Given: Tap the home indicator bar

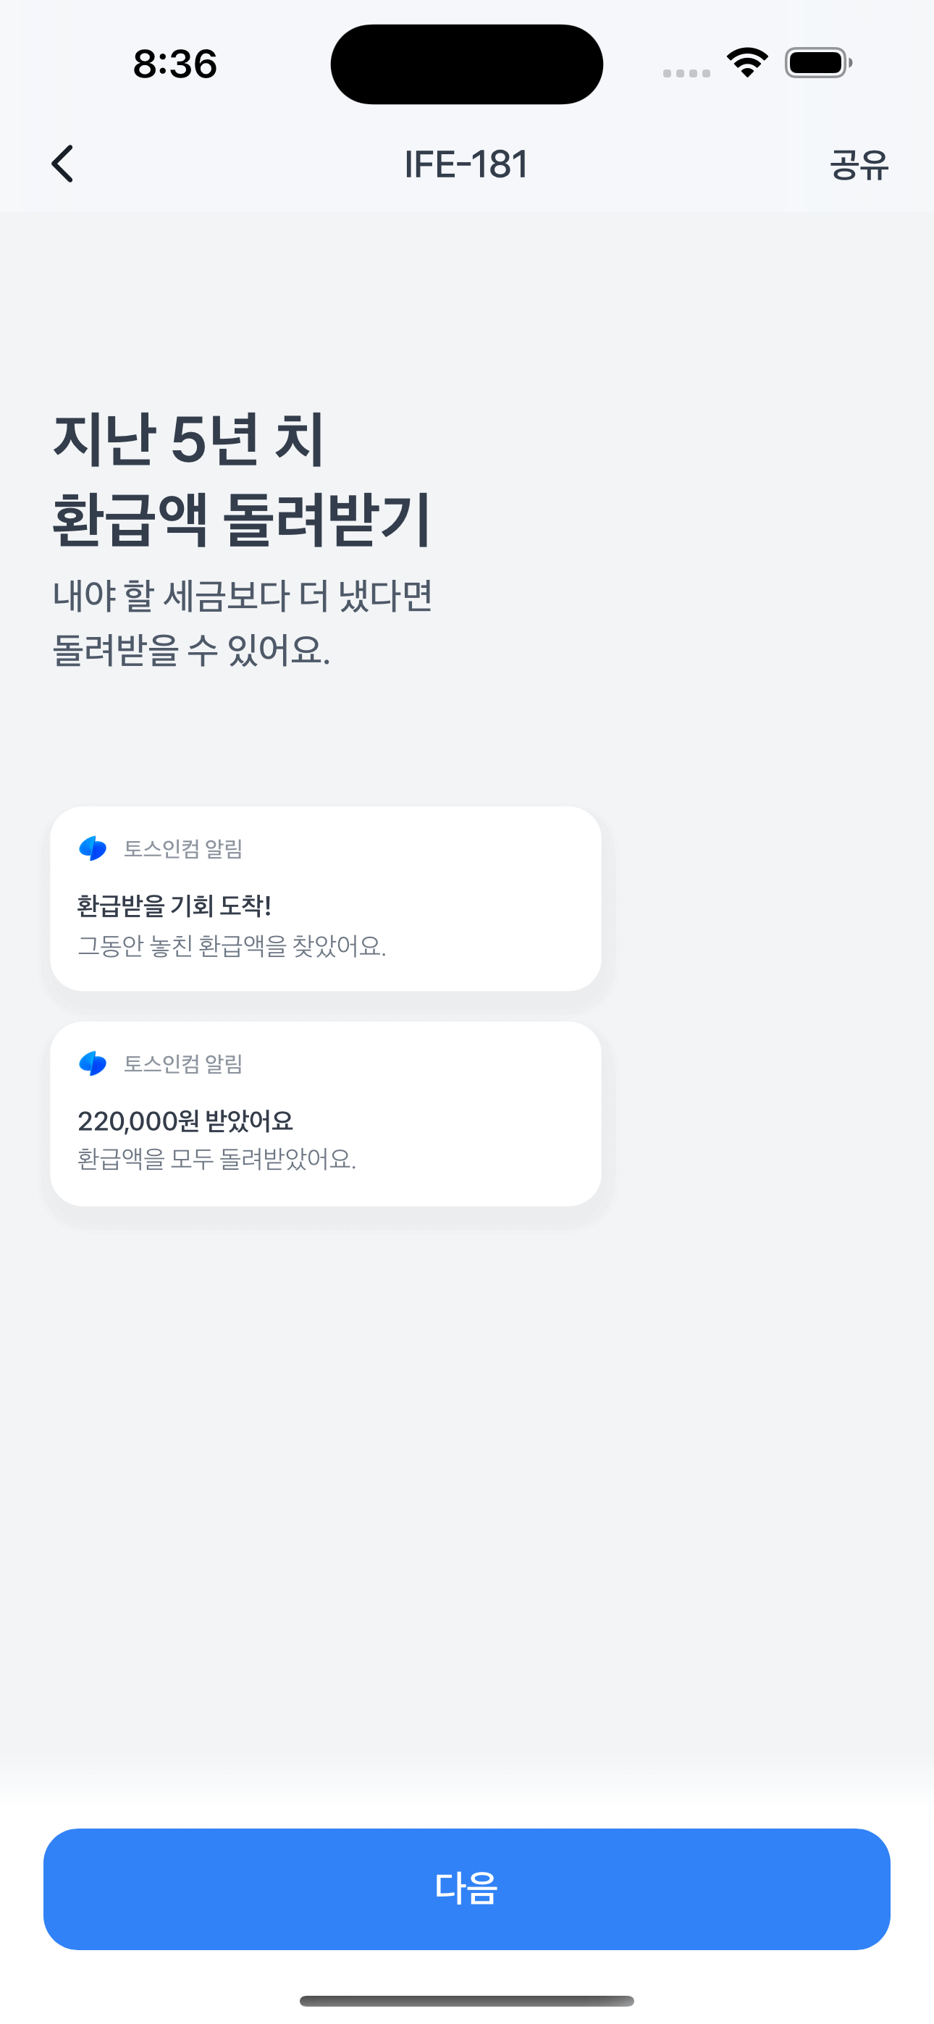Looking at the screenshot, I should [x=466, y=2000].
